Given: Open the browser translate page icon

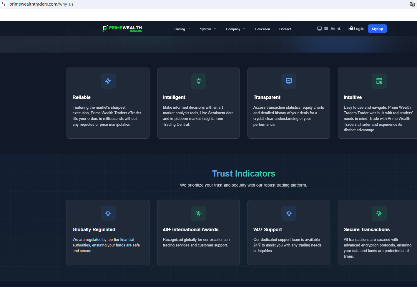Looking at the screenshot, I should coord(412,4).
